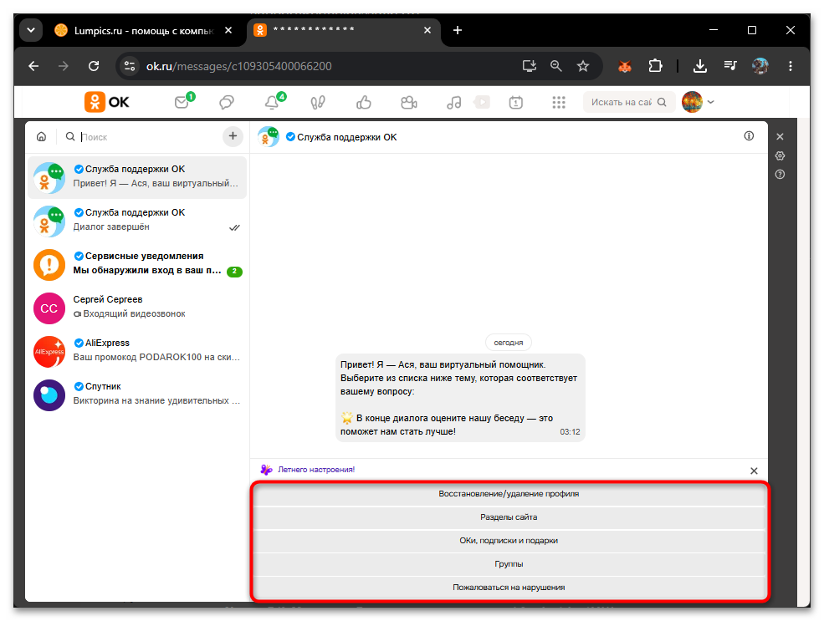Open chat info icon for Служба поддержки ОК

(x=749, y=136)
